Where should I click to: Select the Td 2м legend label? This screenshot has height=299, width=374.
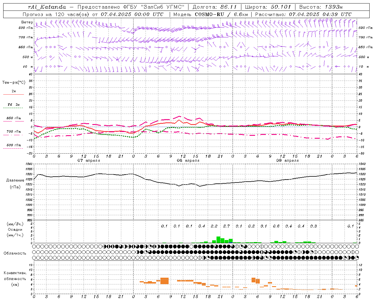[14, 105]
